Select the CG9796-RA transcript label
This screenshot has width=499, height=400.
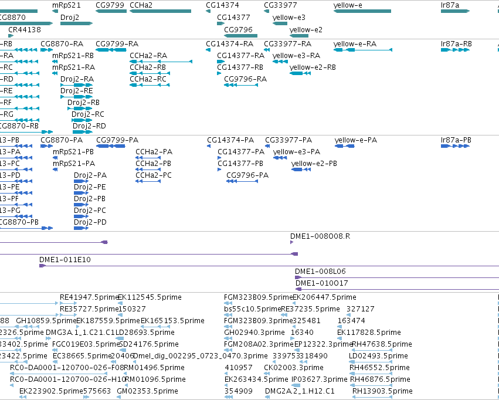coord(245,79)
